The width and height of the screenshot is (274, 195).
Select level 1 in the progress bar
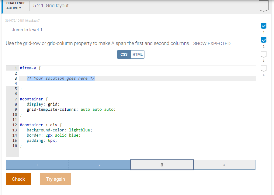(x=36, y=165)
